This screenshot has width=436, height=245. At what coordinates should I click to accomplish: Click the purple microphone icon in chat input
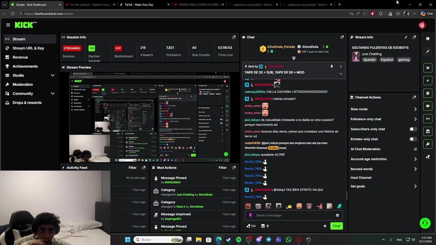(250, 215)
